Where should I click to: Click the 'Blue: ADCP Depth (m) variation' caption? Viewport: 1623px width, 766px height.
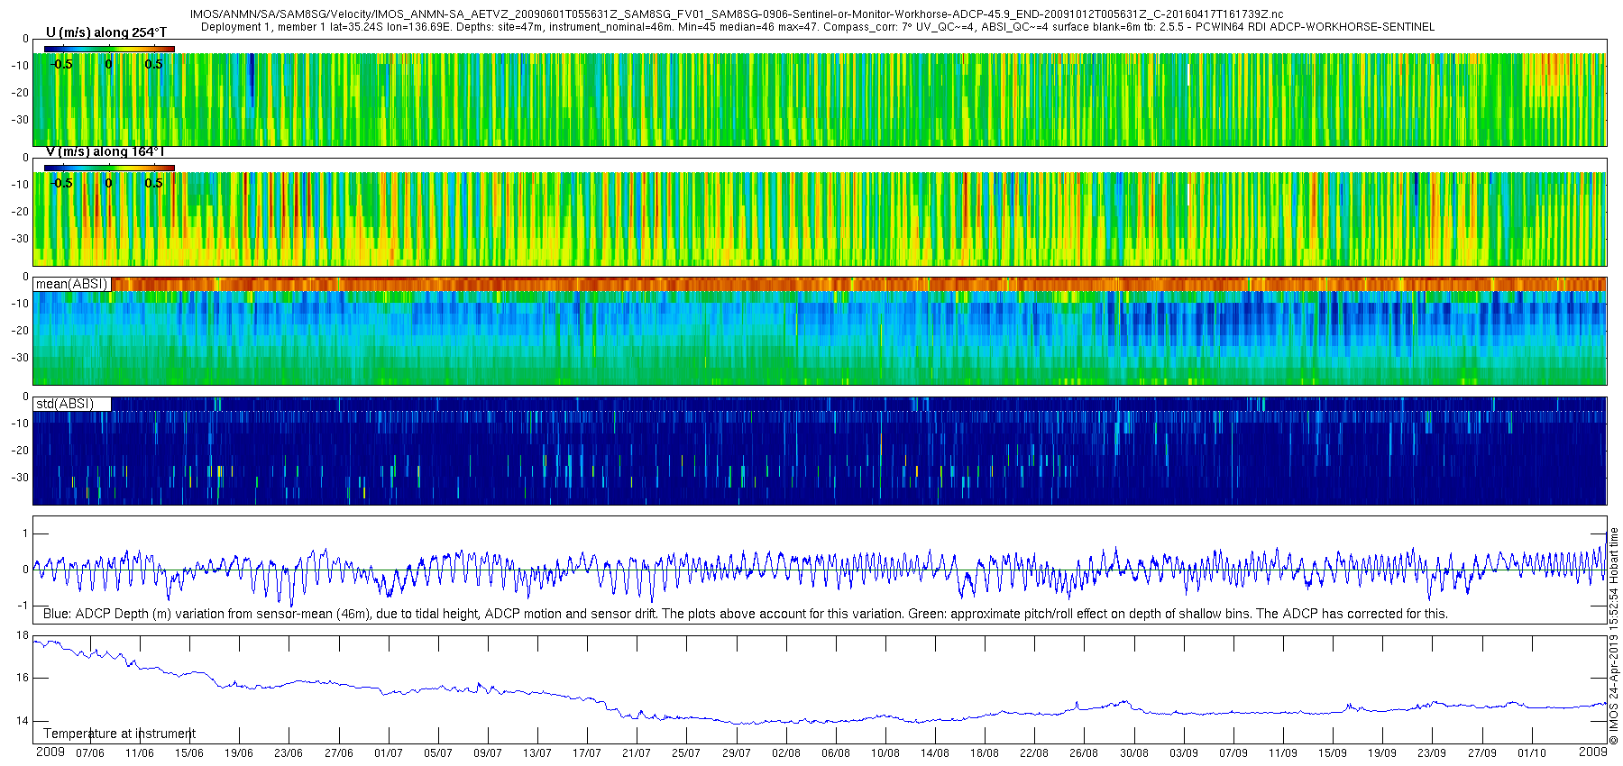pyautogui.click(x=746, y=614)
